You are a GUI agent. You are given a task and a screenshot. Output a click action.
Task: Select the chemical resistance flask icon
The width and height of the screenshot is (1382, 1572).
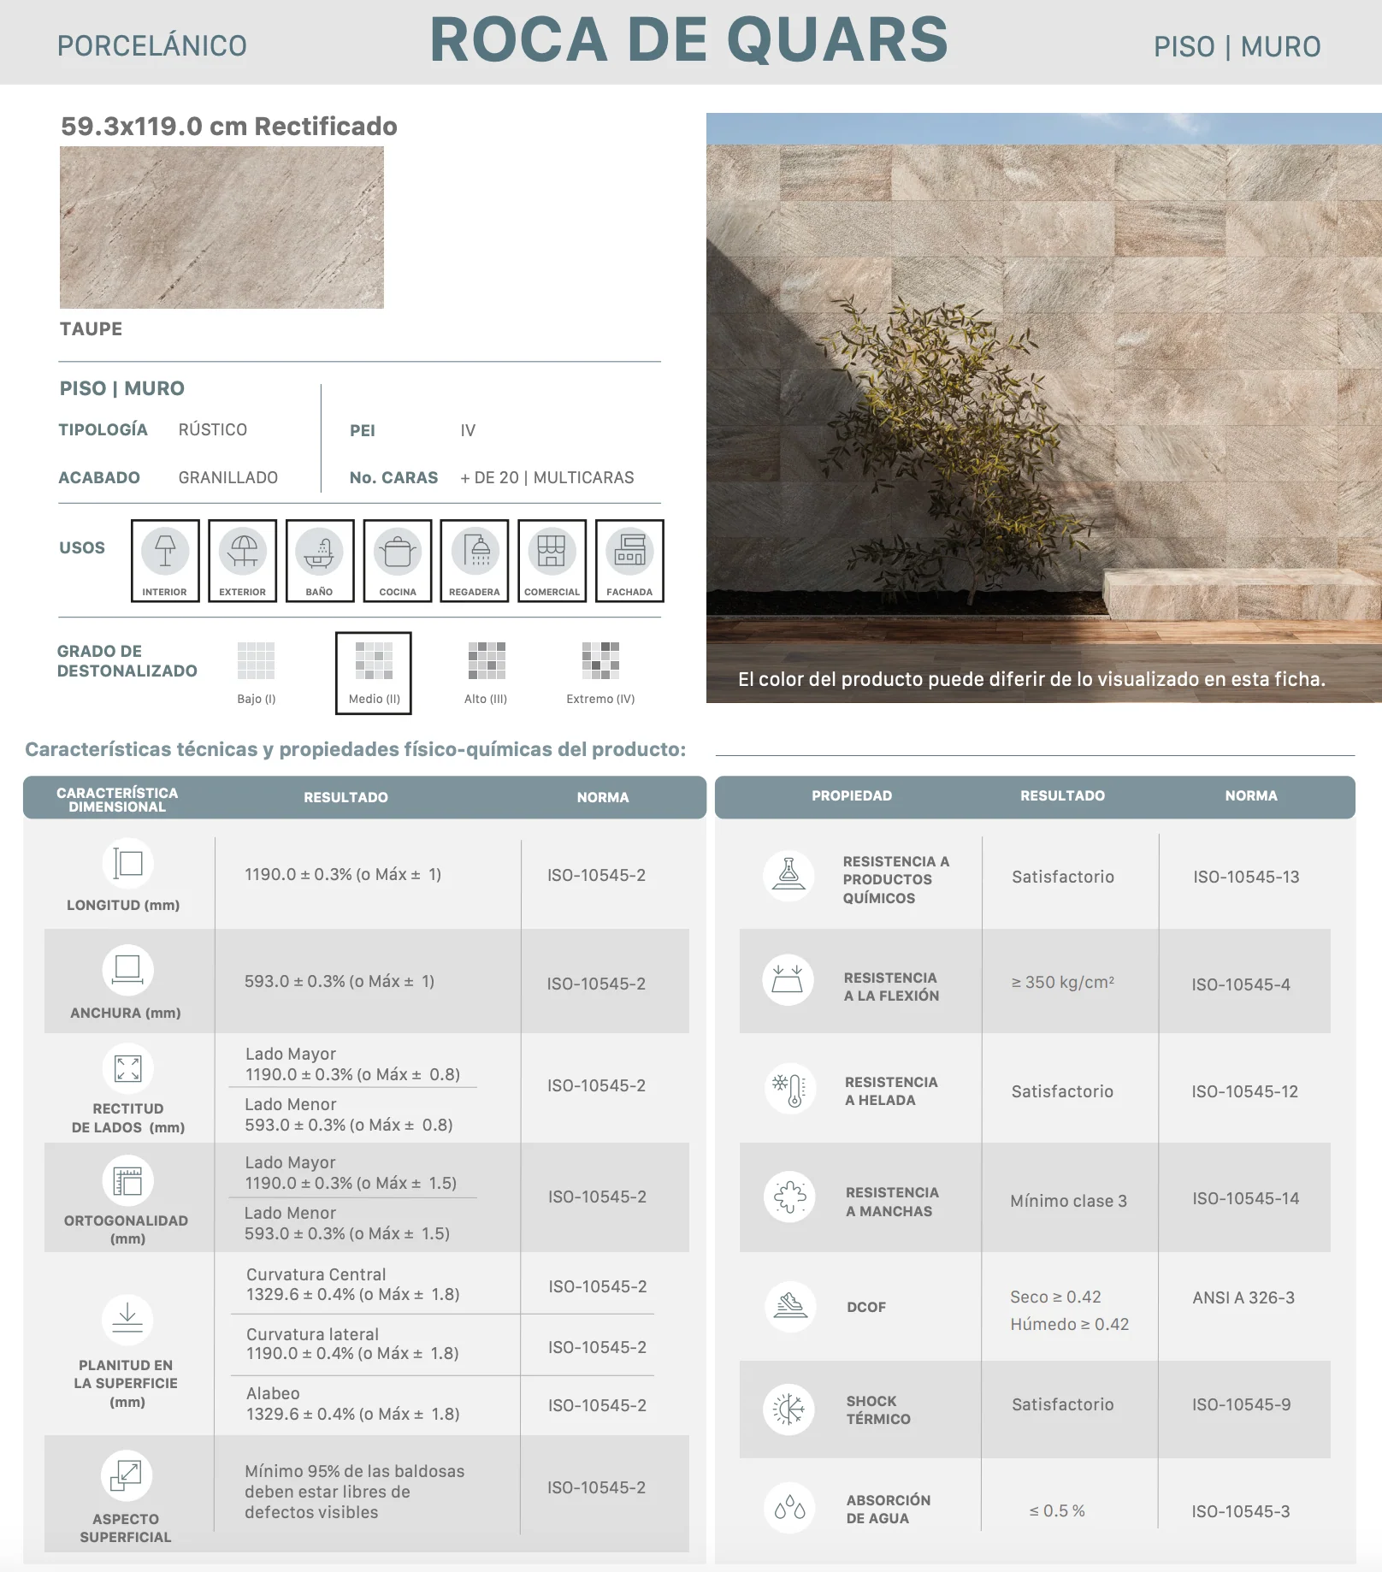pyautogui.click(x=788, y=876)
